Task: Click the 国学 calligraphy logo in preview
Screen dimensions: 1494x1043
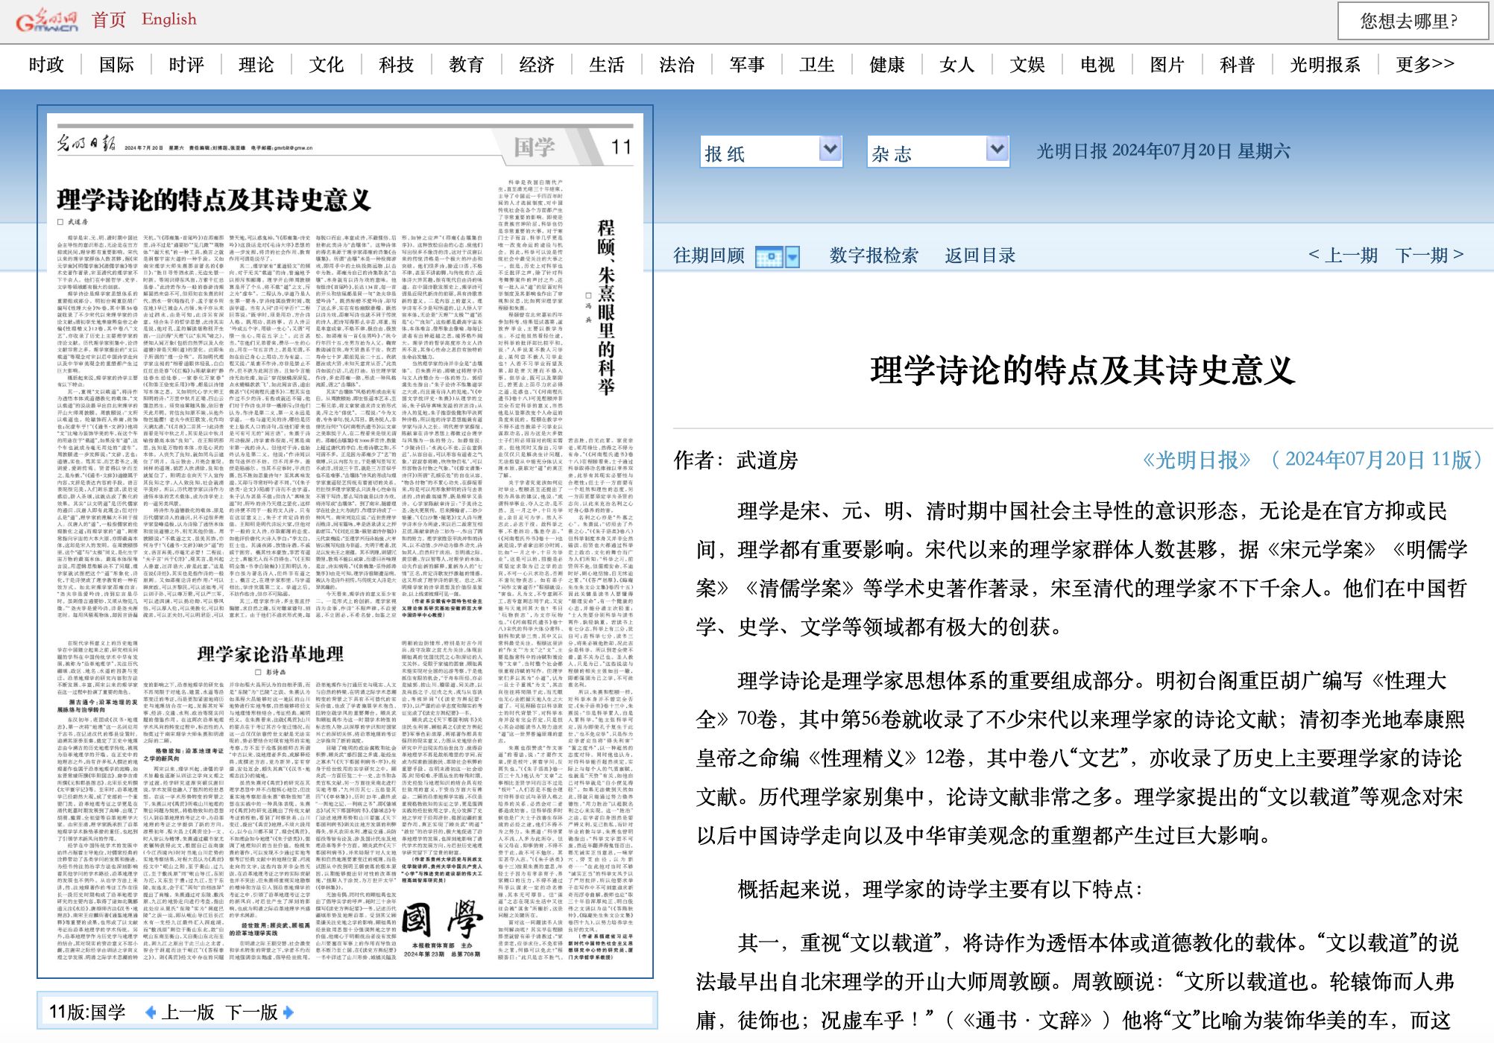Action: (442, 921)
